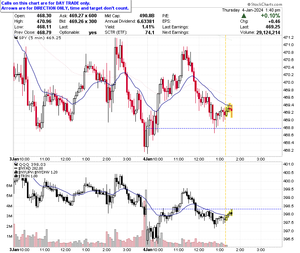
Task: Click the candlestick icon beside SPY label
Action: (x=16, y=38)
